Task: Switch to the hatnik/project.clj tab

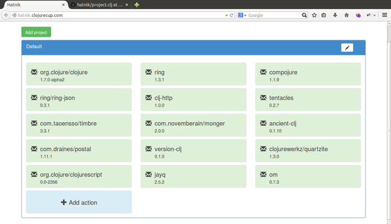Action: tap(100, 5)
